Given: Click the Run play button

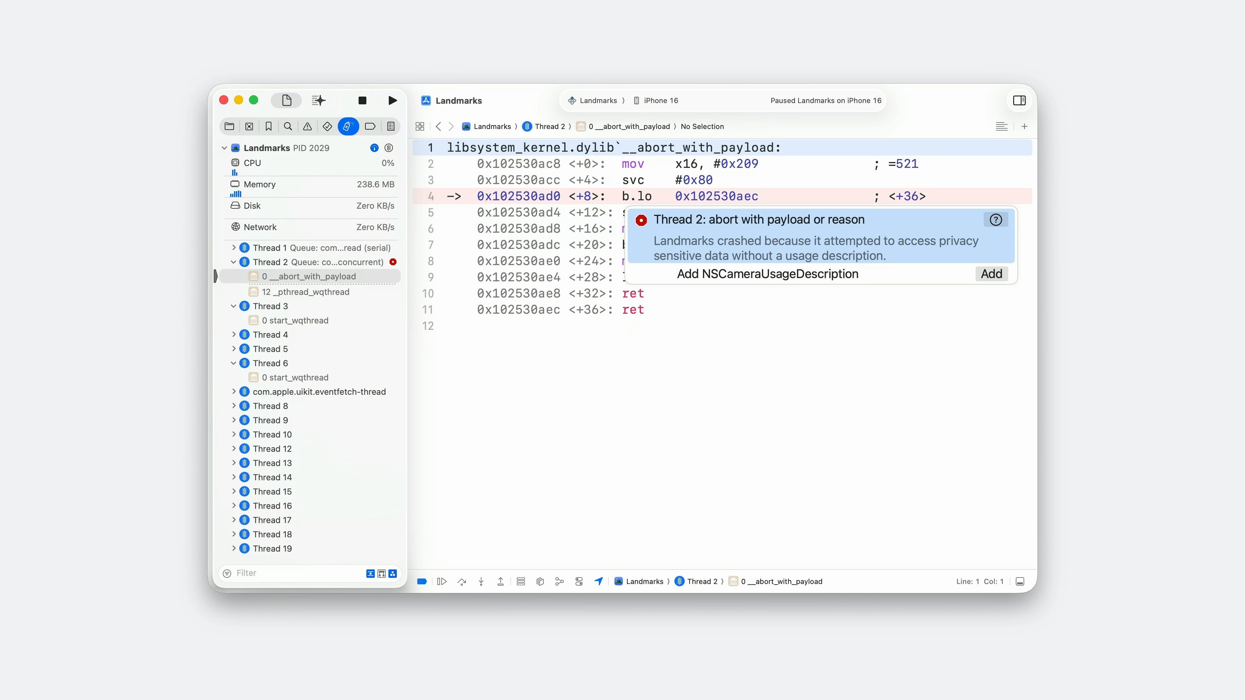Looking at the screenshot, I should [392, 100].
